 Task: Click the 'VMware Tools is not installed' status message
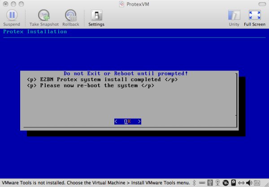[96, 183]
